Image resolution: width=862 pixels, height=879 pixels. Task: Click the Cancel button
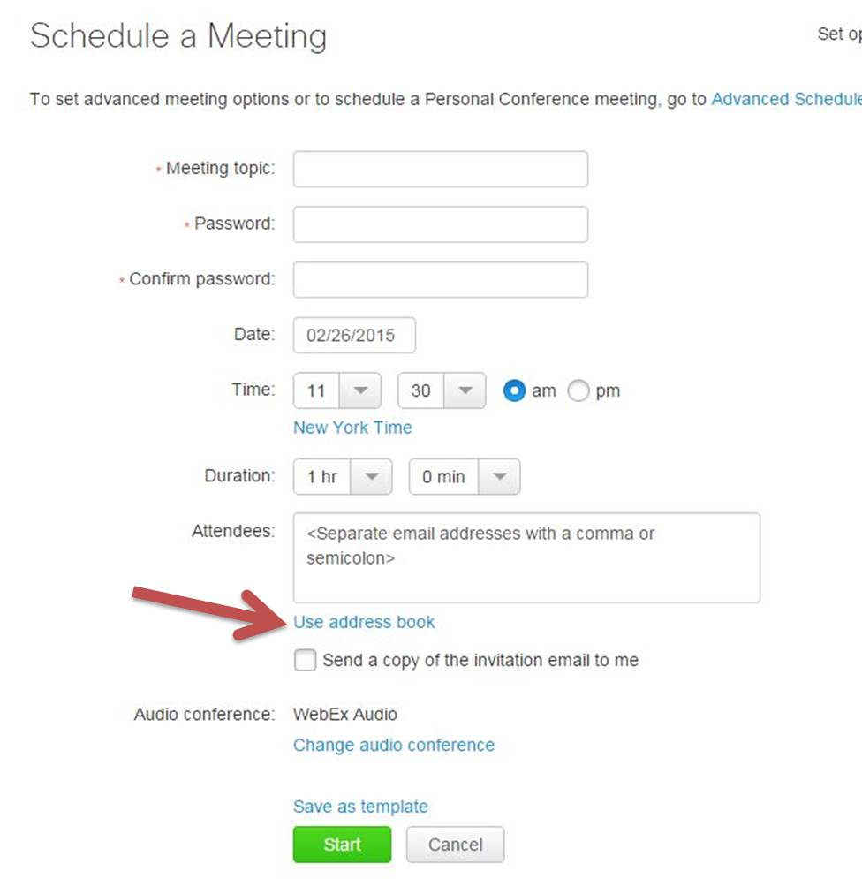(x=455, y=845)
